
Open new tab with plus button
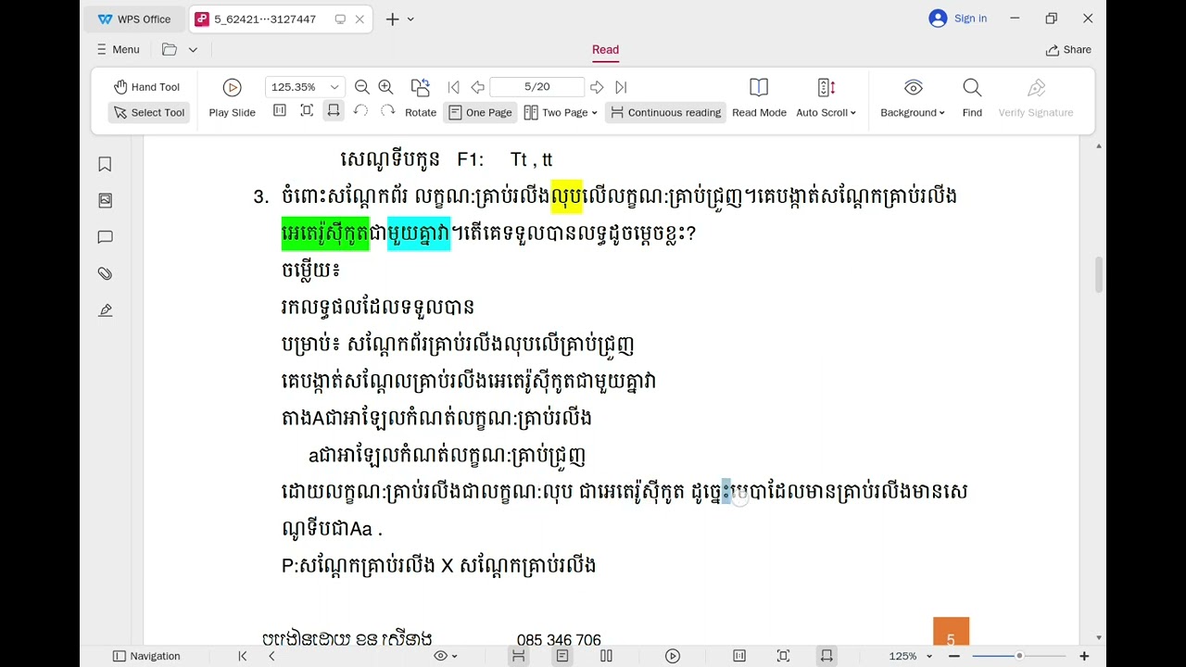click(x=392, y=19)
